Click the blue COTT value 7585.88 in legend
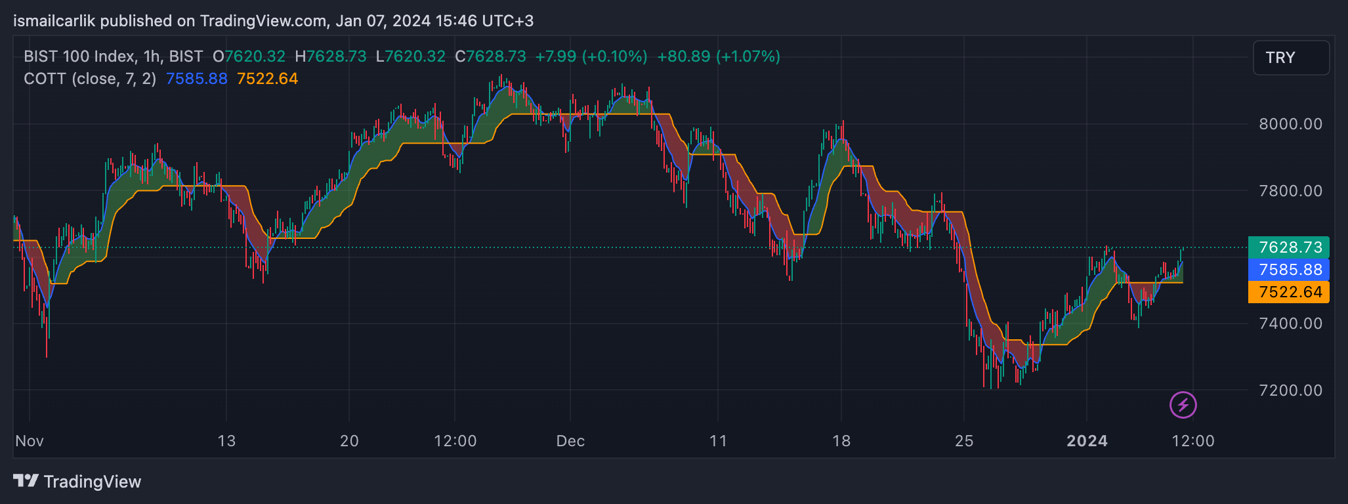 [196, 79]
